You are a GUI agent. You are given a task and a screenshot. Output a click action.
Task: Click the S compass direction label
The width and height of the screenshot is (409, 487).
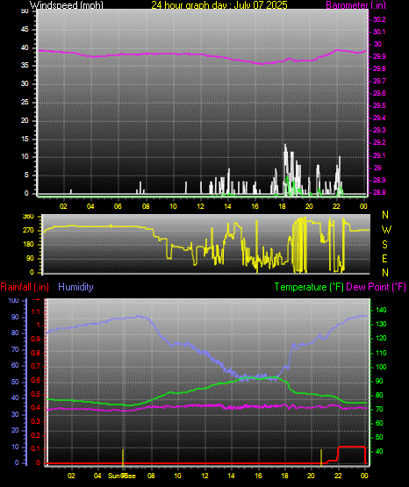(385, 245)
